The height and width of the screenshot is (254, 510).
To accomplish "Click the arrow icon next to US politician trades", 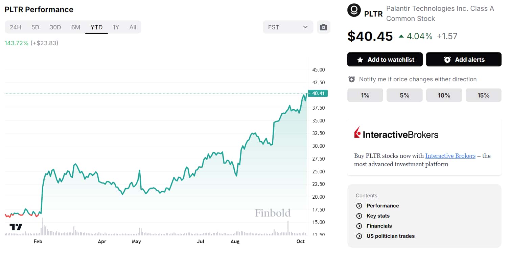I will pyautogui.click(x=359, y=236).
